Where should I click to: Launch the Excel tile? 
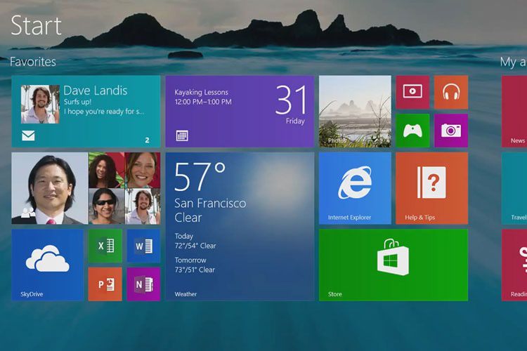[105, 246]
